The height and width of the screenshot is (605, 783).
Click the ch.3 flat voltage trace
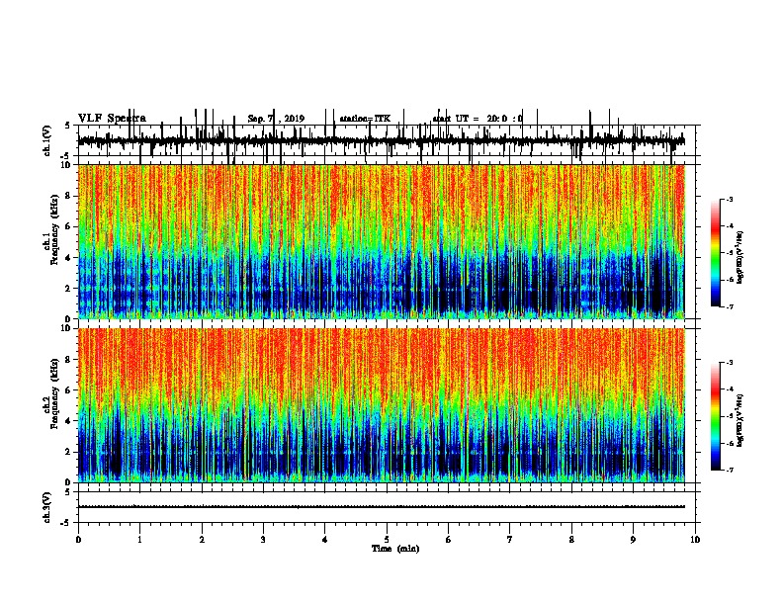[381, 507]
